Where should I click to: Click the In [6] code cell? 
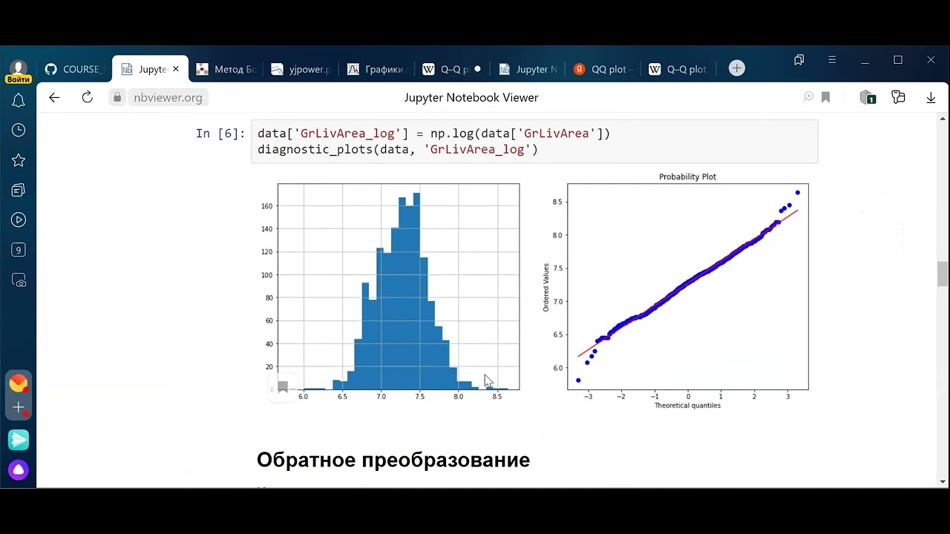(534, 141)
